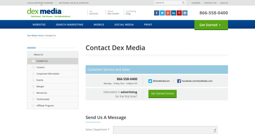Open the @DexMediacom Twitter link
Image resolution: width=255 pixels, height=134 pixels.
coord(161,81)
